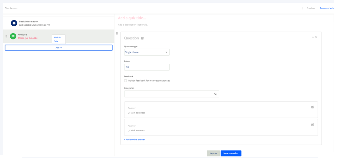Open lesson Preview

(x=311, y=8)
